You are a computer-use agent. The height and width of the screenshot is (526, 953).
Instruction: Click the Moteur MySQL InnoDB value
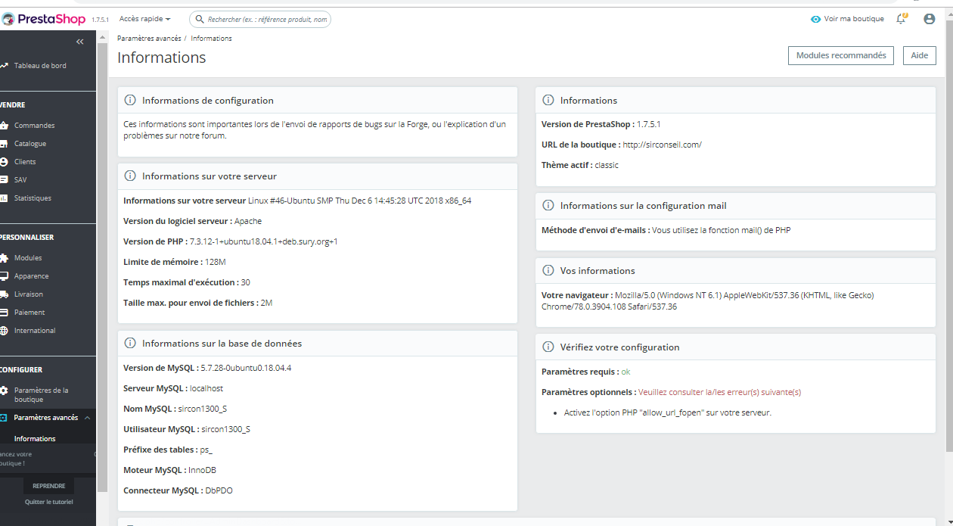pyautogui.click(x=202, y=470)
